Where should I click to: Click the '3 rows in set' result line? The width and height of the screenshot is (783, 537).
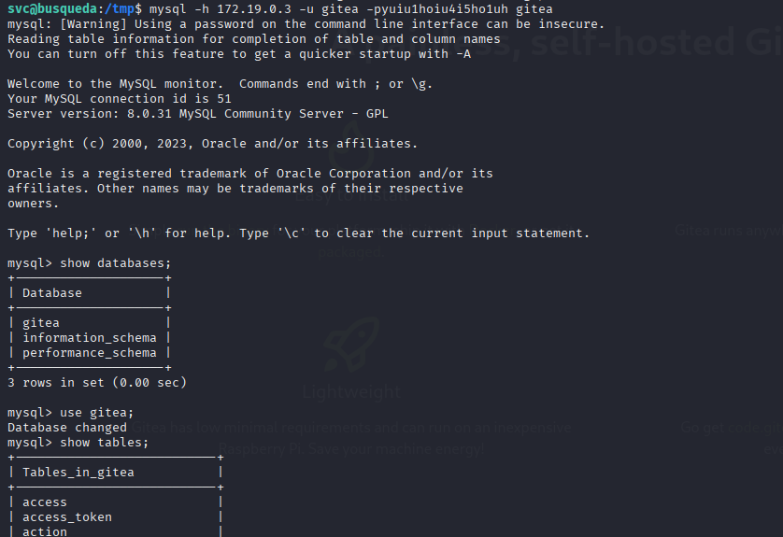pos(97,383)
